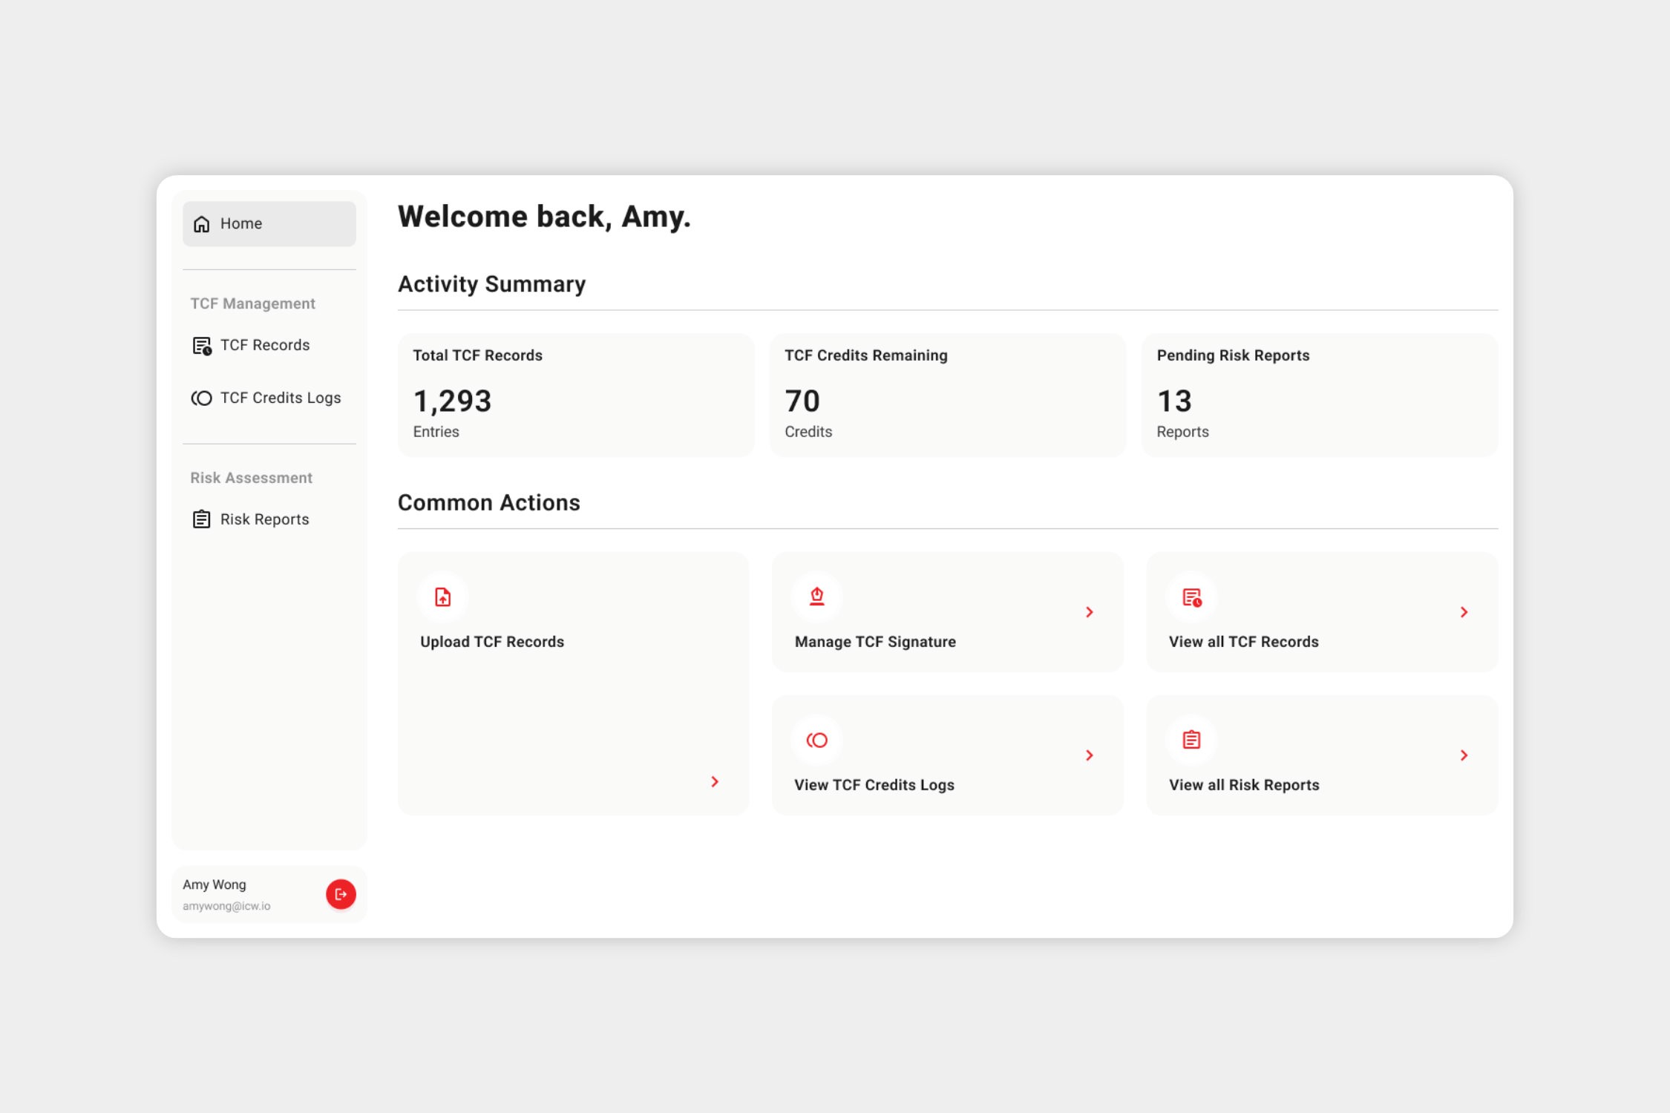
Task: Click the Pending Risk Reports summary card
Action: [x=1319, y=395]
